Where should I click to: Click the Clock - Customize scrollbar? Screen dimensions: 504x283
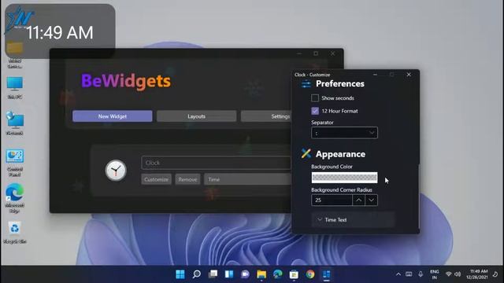click(x=418, y=196)
